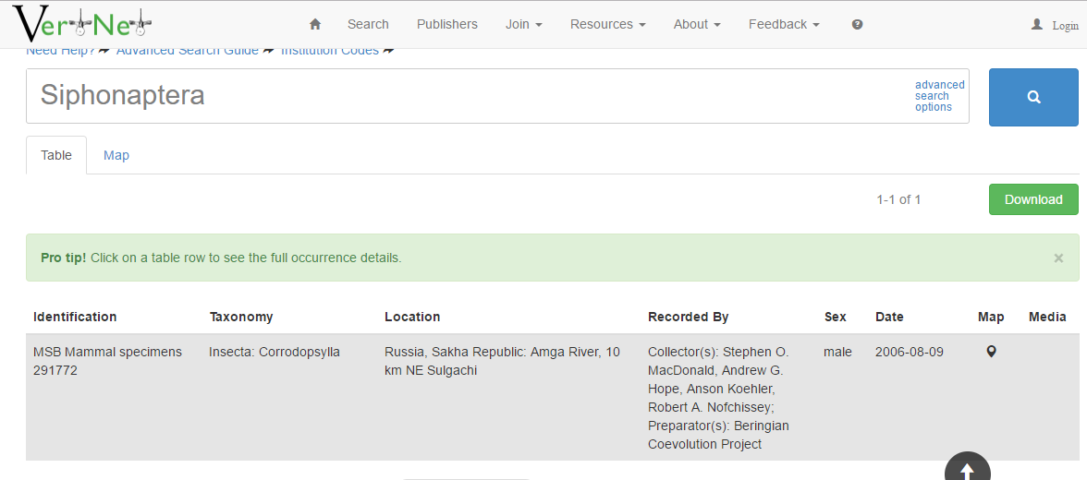Expand the About dropdown menu

pyautogui.click(x=697, y=24)
